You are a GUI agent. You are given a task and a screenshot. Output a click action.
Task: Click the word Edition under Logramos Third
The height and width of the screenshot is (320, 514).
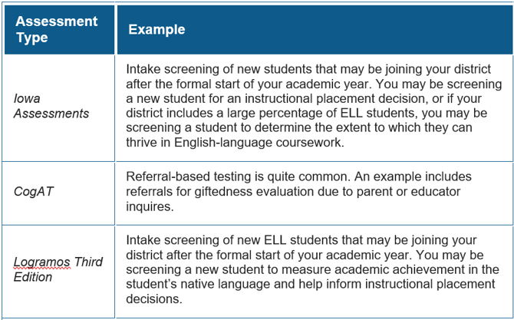[33, 277]
